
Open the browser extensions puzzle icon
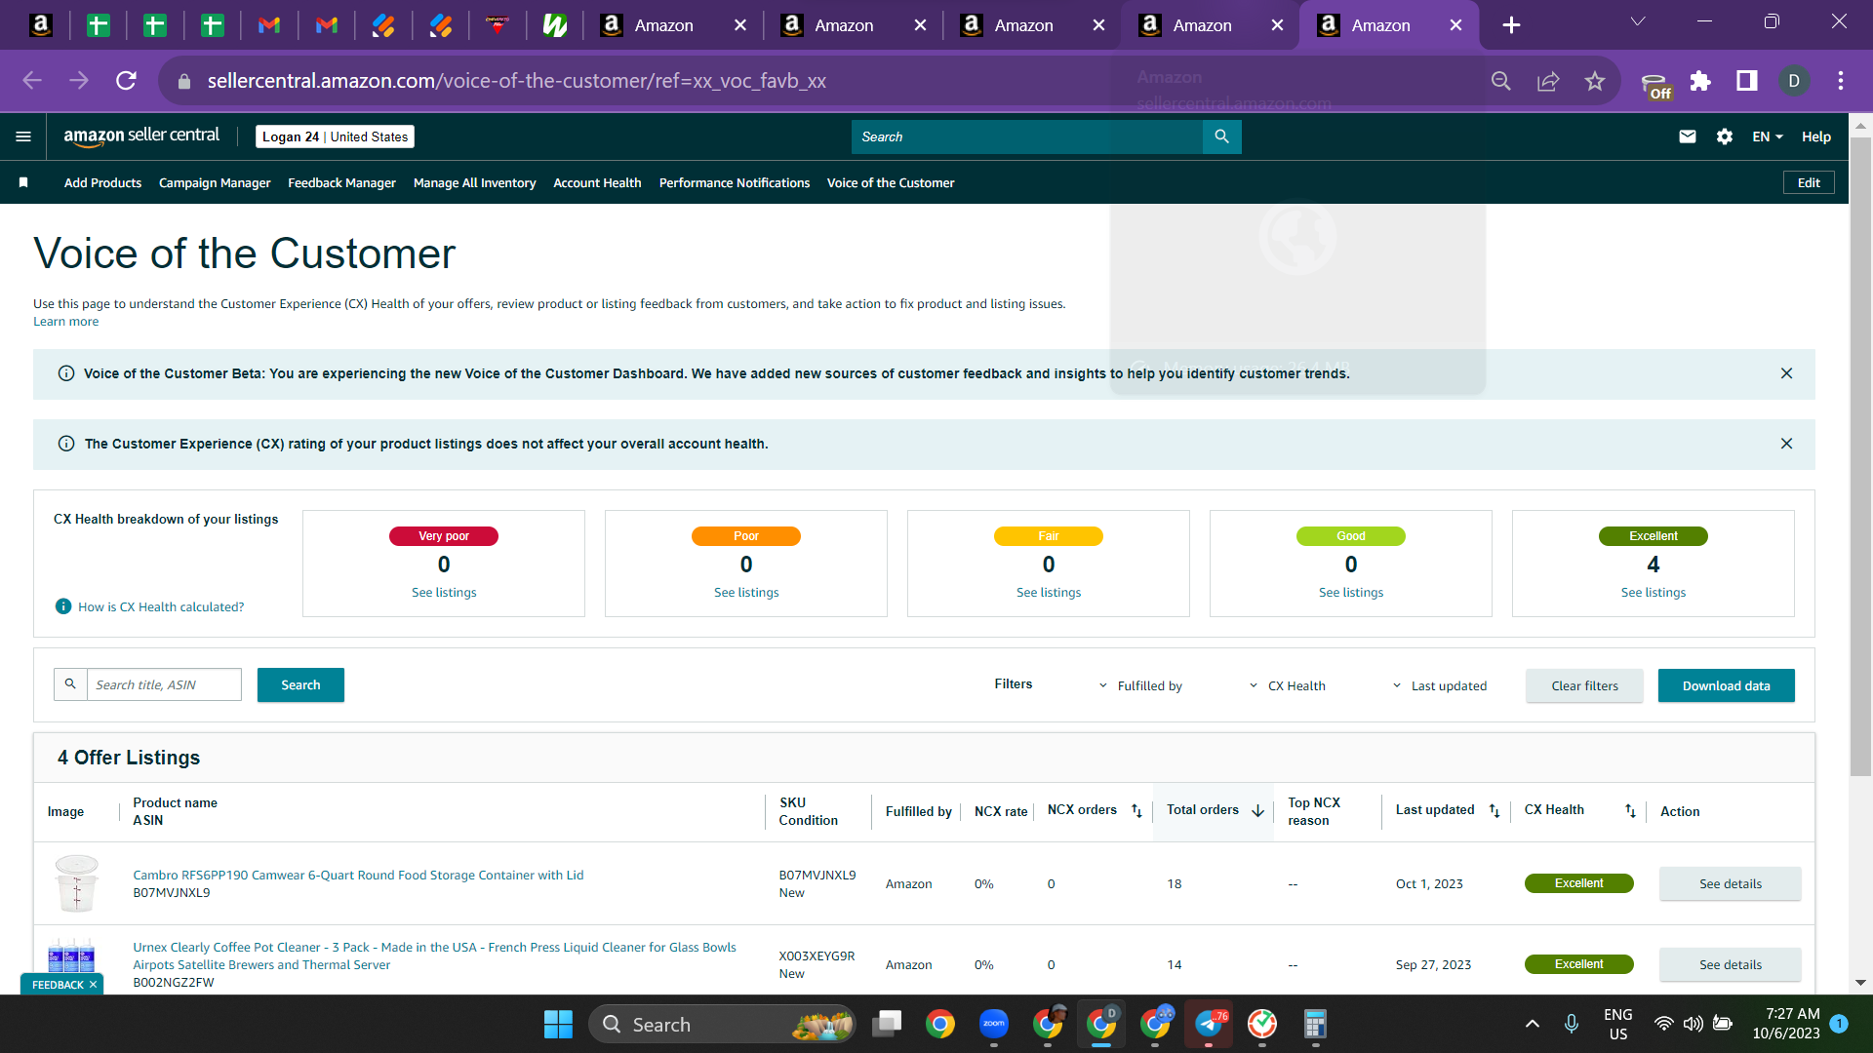[x=1700, y=81]
